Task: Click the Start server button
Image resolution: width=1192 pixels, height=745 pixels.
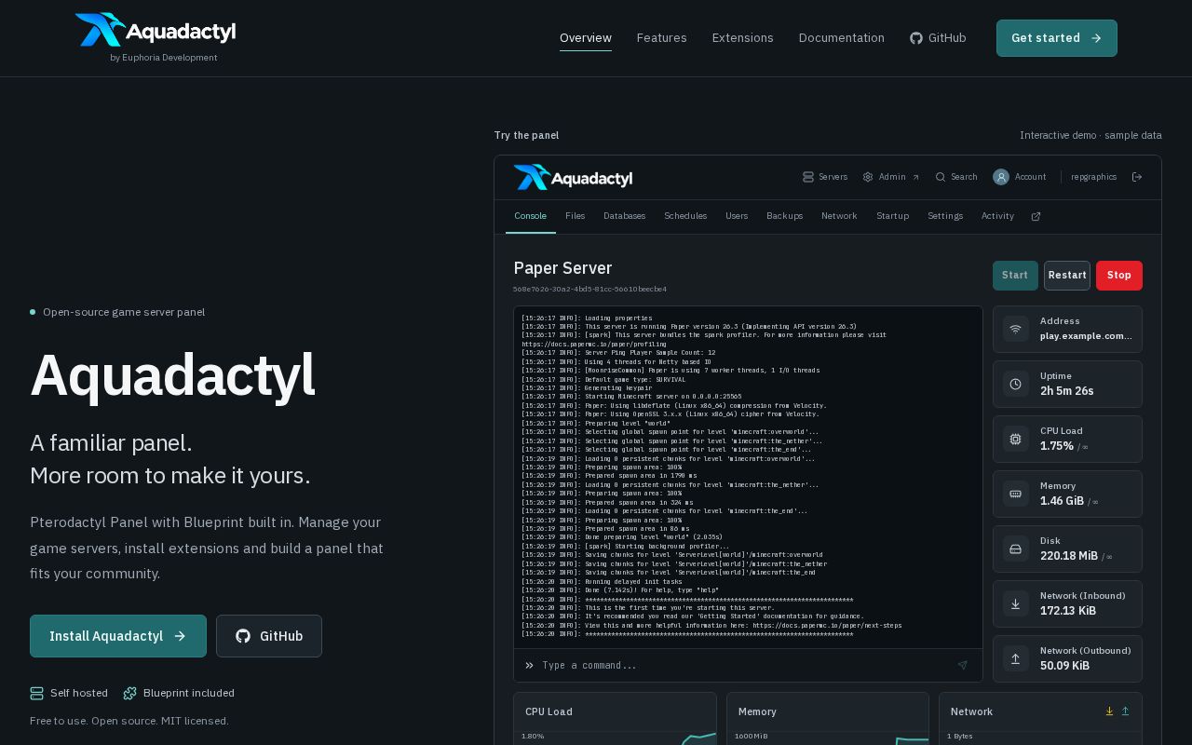Action: (x=1015, y=276)
